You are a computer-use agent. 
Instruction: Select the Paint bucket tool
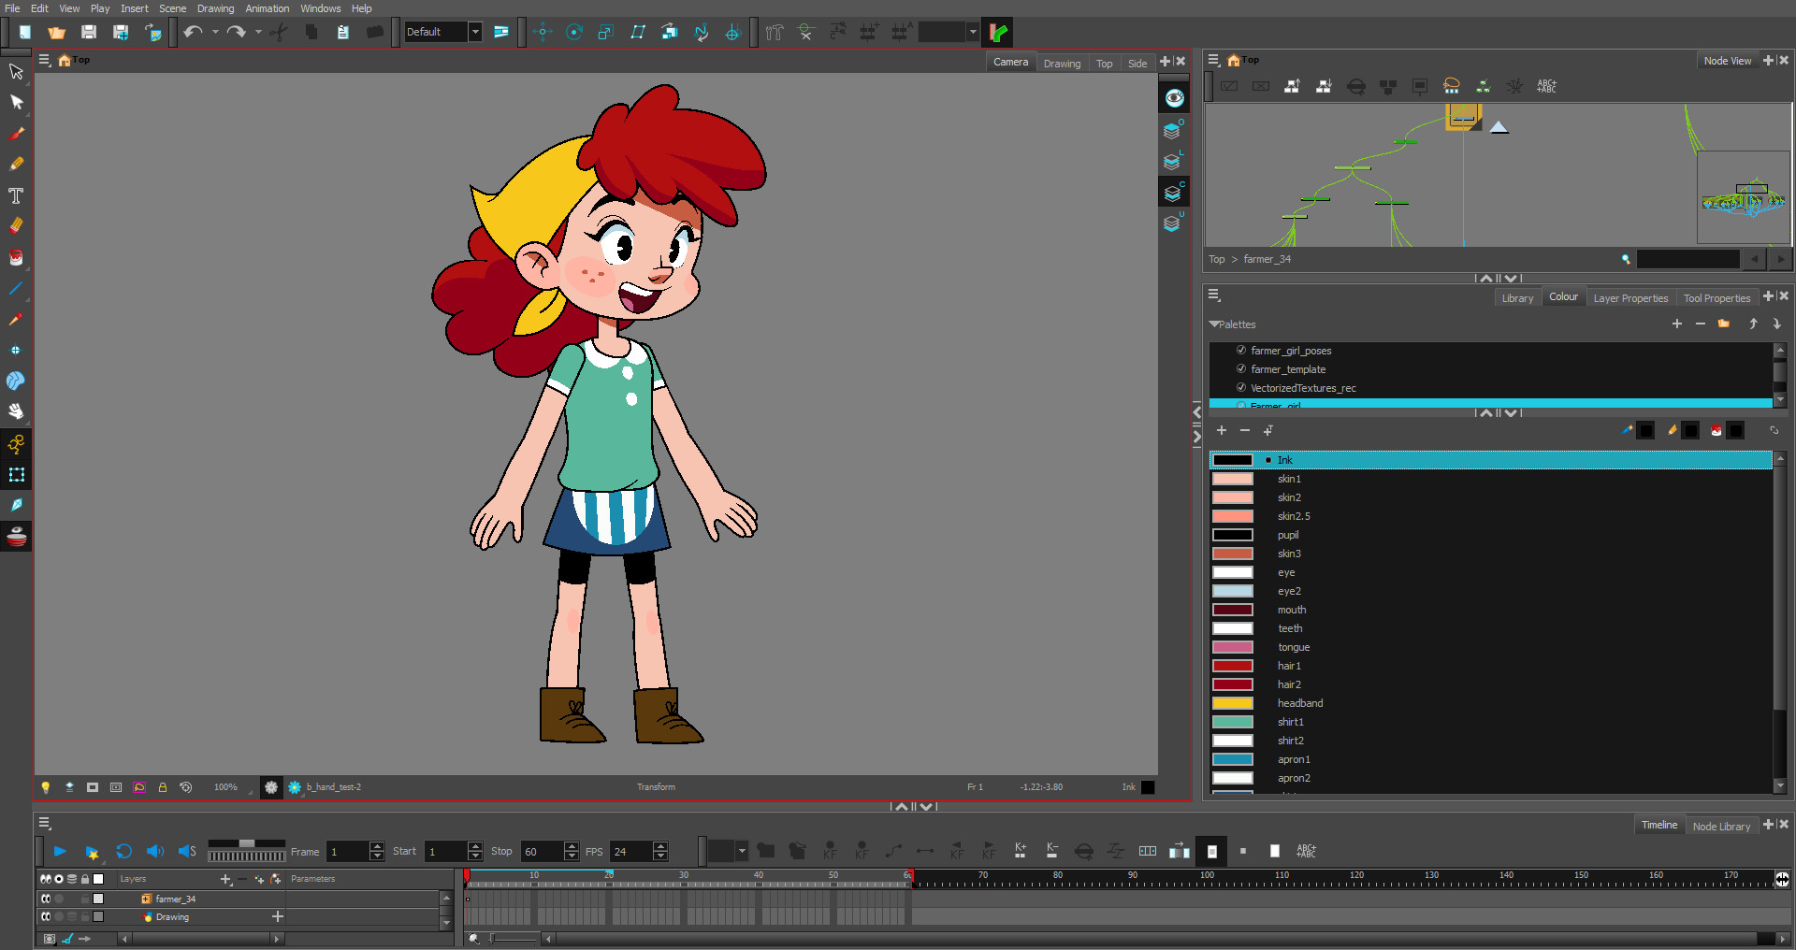coord(16,257)
